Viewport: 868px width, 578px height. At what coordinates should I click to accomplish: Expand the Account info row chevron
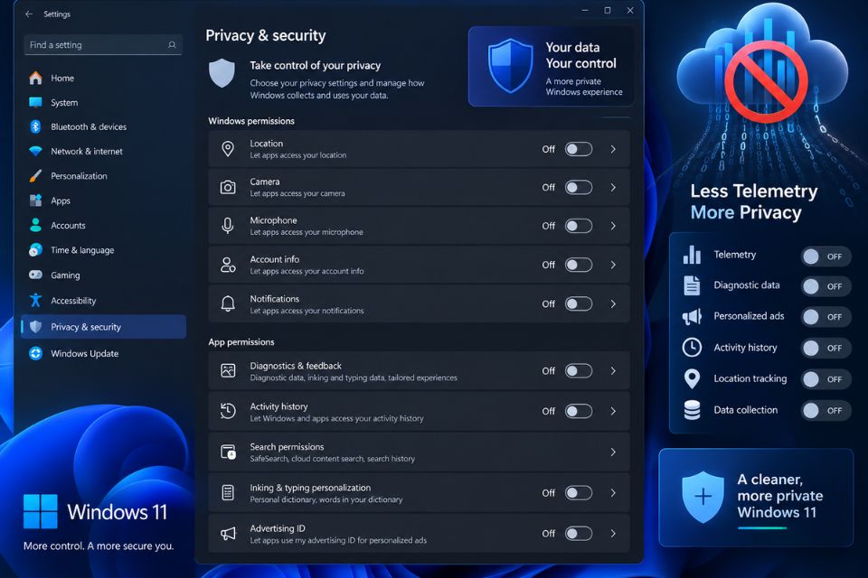613,265
